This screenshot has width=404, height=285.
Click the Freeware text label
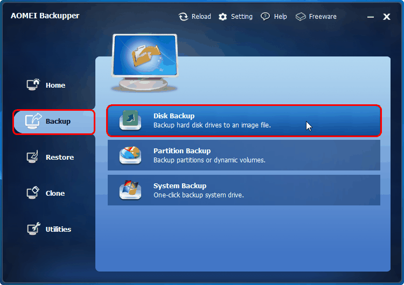click(x=323, y=17)
